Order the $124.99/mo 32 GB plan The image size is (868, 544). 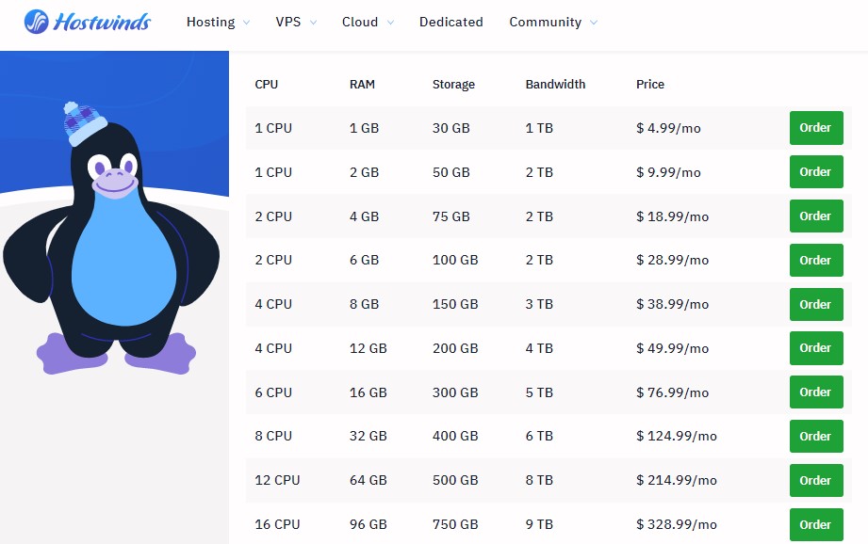815,436
